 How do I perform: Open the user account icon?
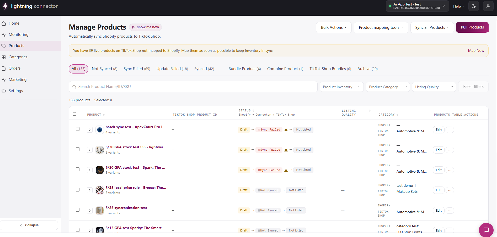coord(488,6)
